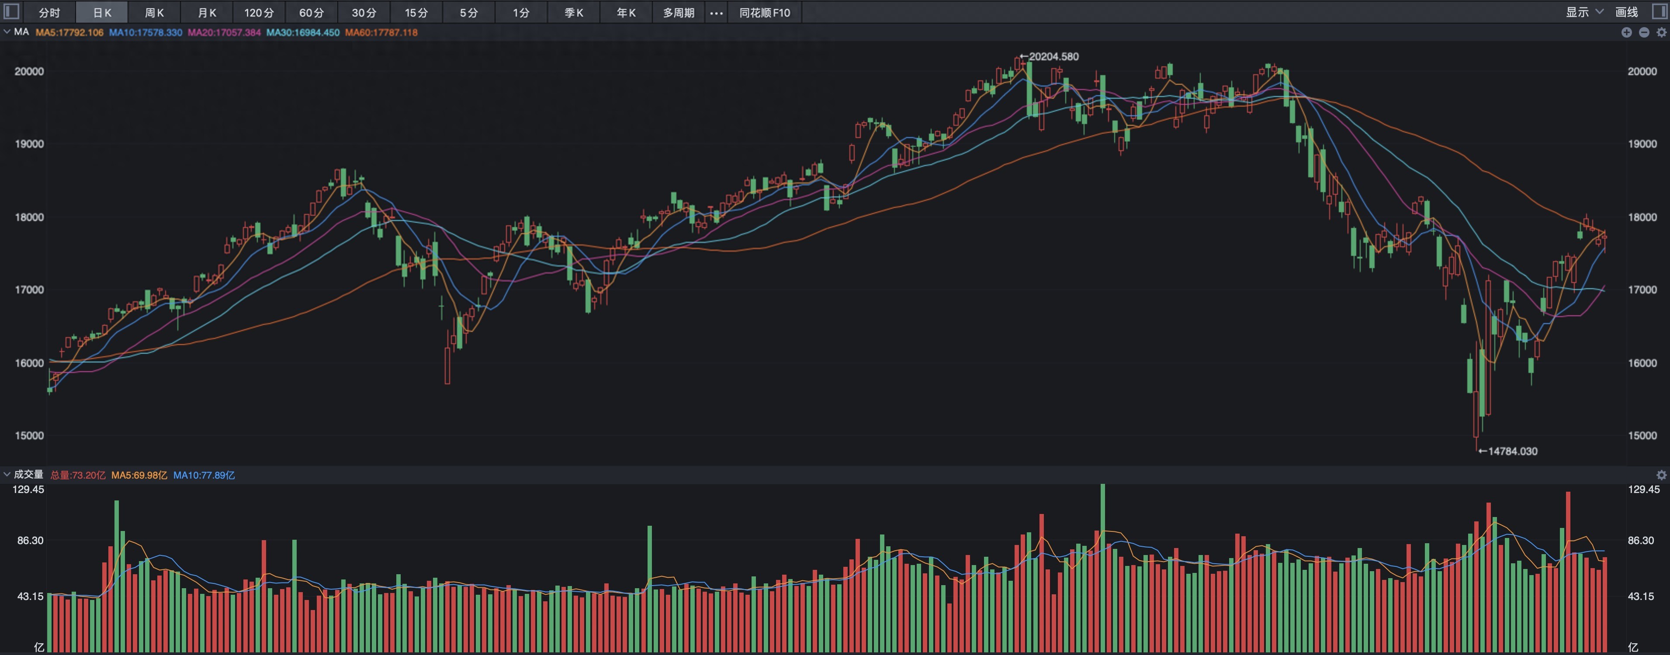
Task: Toggle the right sidebar panel icon
Action: (1659, 12)
